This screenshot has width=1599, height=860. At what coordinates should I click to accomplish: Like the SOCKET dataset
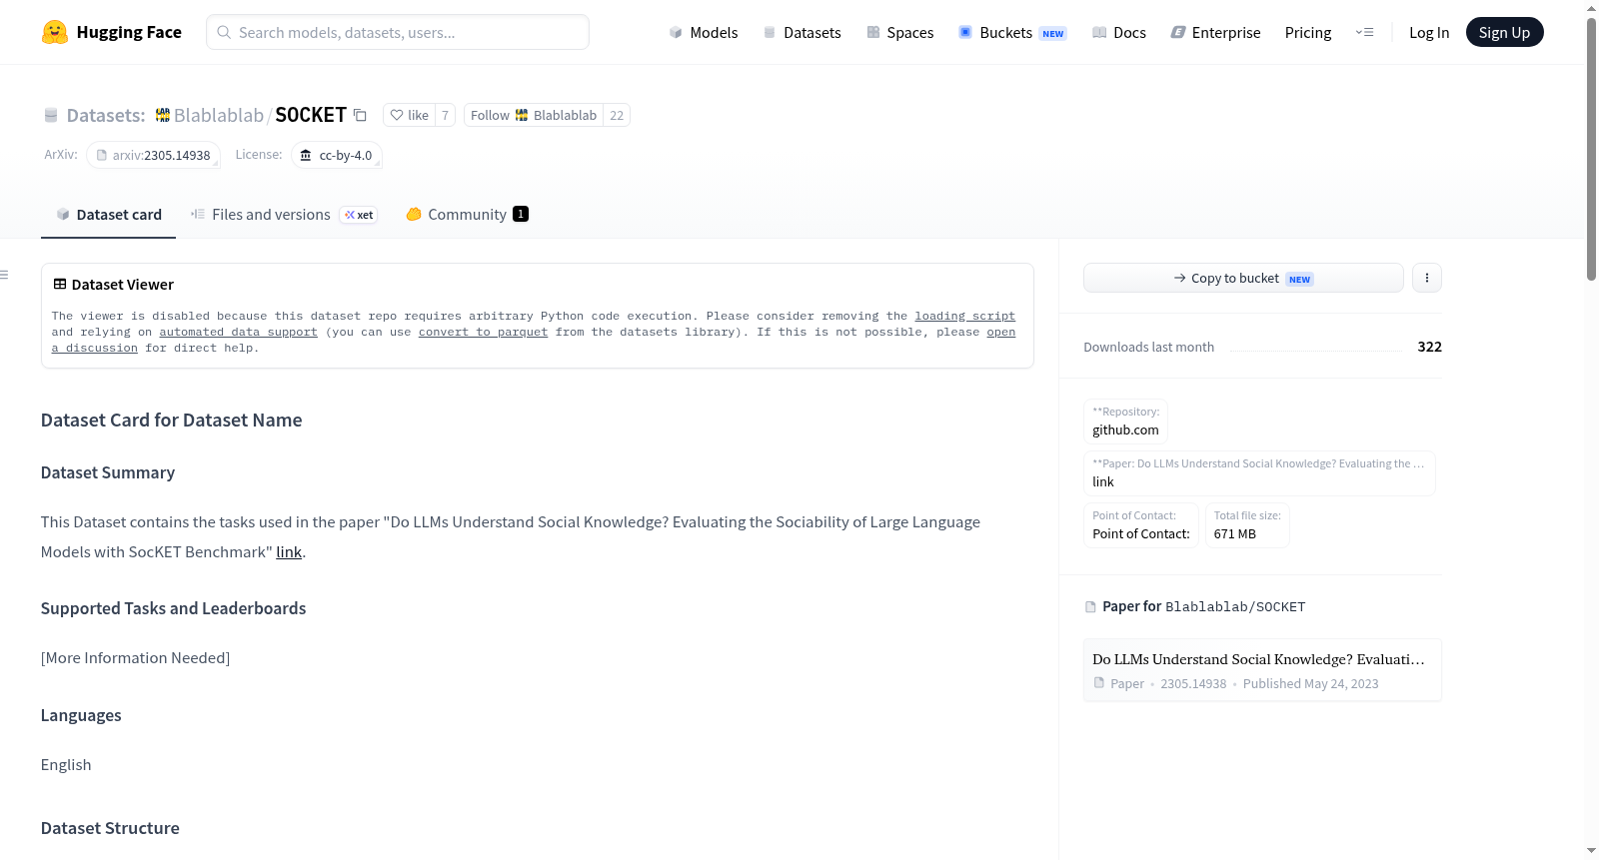coord(409,116)
